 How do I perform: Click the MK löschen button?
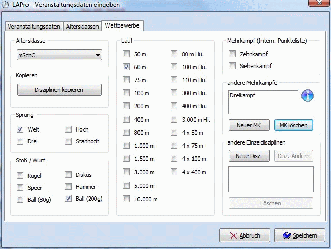pos(293,125)
